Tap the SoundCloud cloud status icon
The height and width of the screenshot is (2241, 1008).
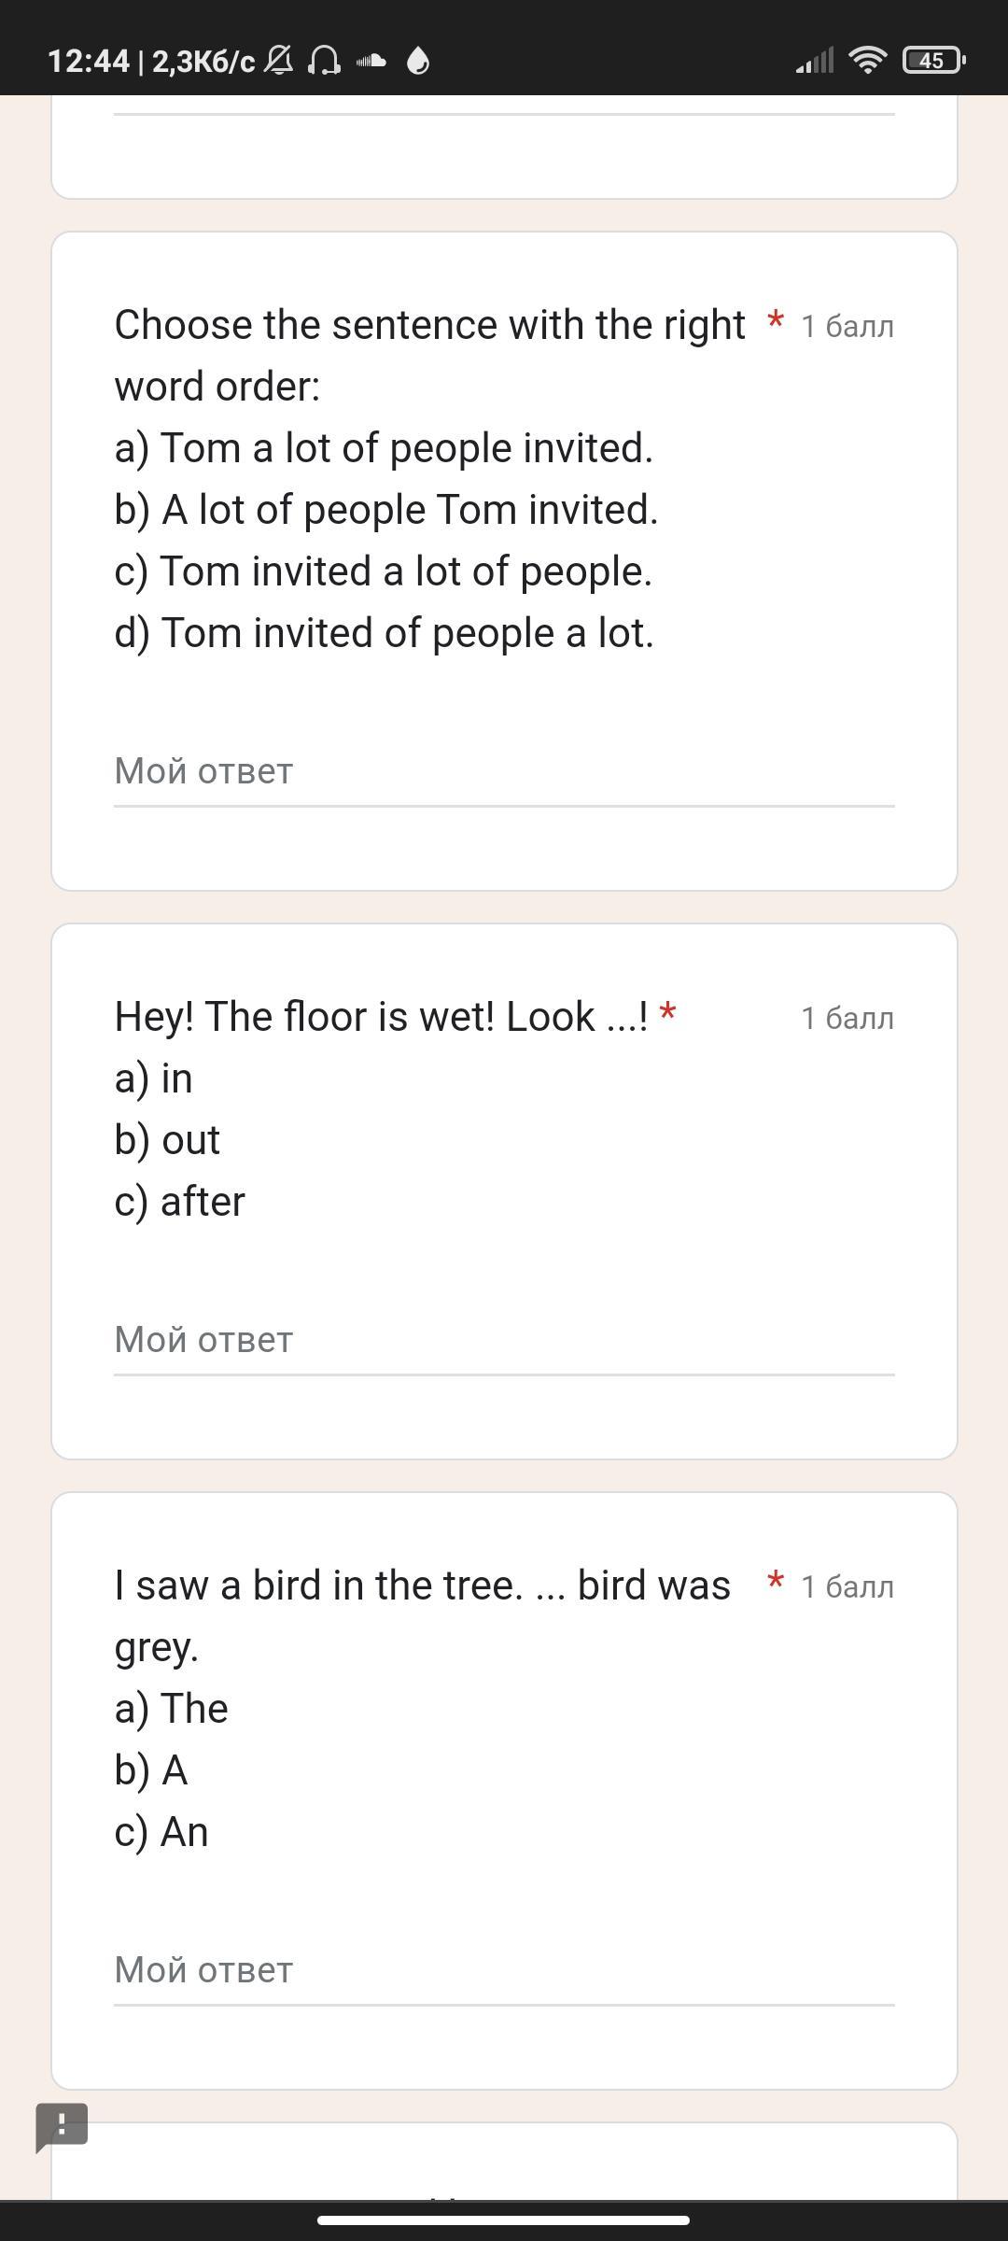coord(371,61)
